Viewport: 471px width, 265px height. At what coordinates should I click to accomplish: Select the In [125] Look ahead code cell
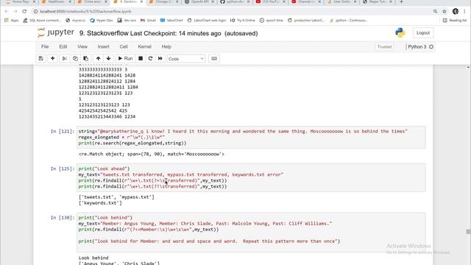[x=251, y=177]
